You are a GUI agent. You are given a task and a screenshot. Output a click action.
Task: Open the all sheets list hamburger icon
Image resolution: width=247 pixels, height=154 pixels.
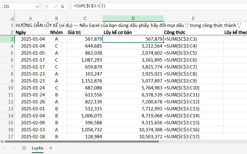point(24,148)
